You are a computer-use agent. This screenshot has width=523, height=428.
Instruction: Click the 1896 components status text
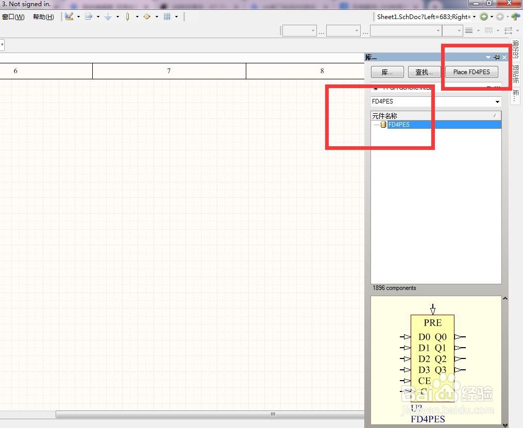pyautogui.click(x=394, y=288)
